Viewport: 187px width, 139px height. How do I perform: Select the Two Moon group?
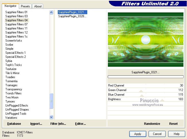(x=12, y=97)
